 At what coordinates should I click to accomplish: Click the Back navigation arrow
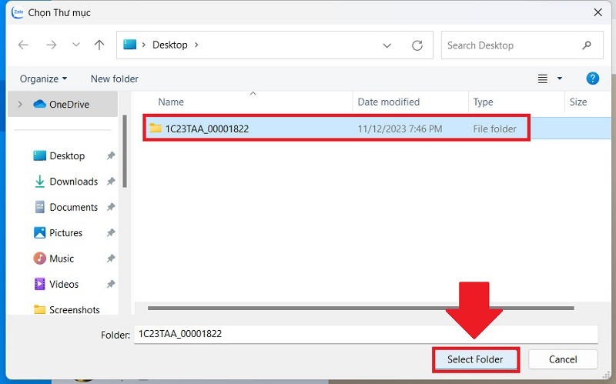(23, 45)
